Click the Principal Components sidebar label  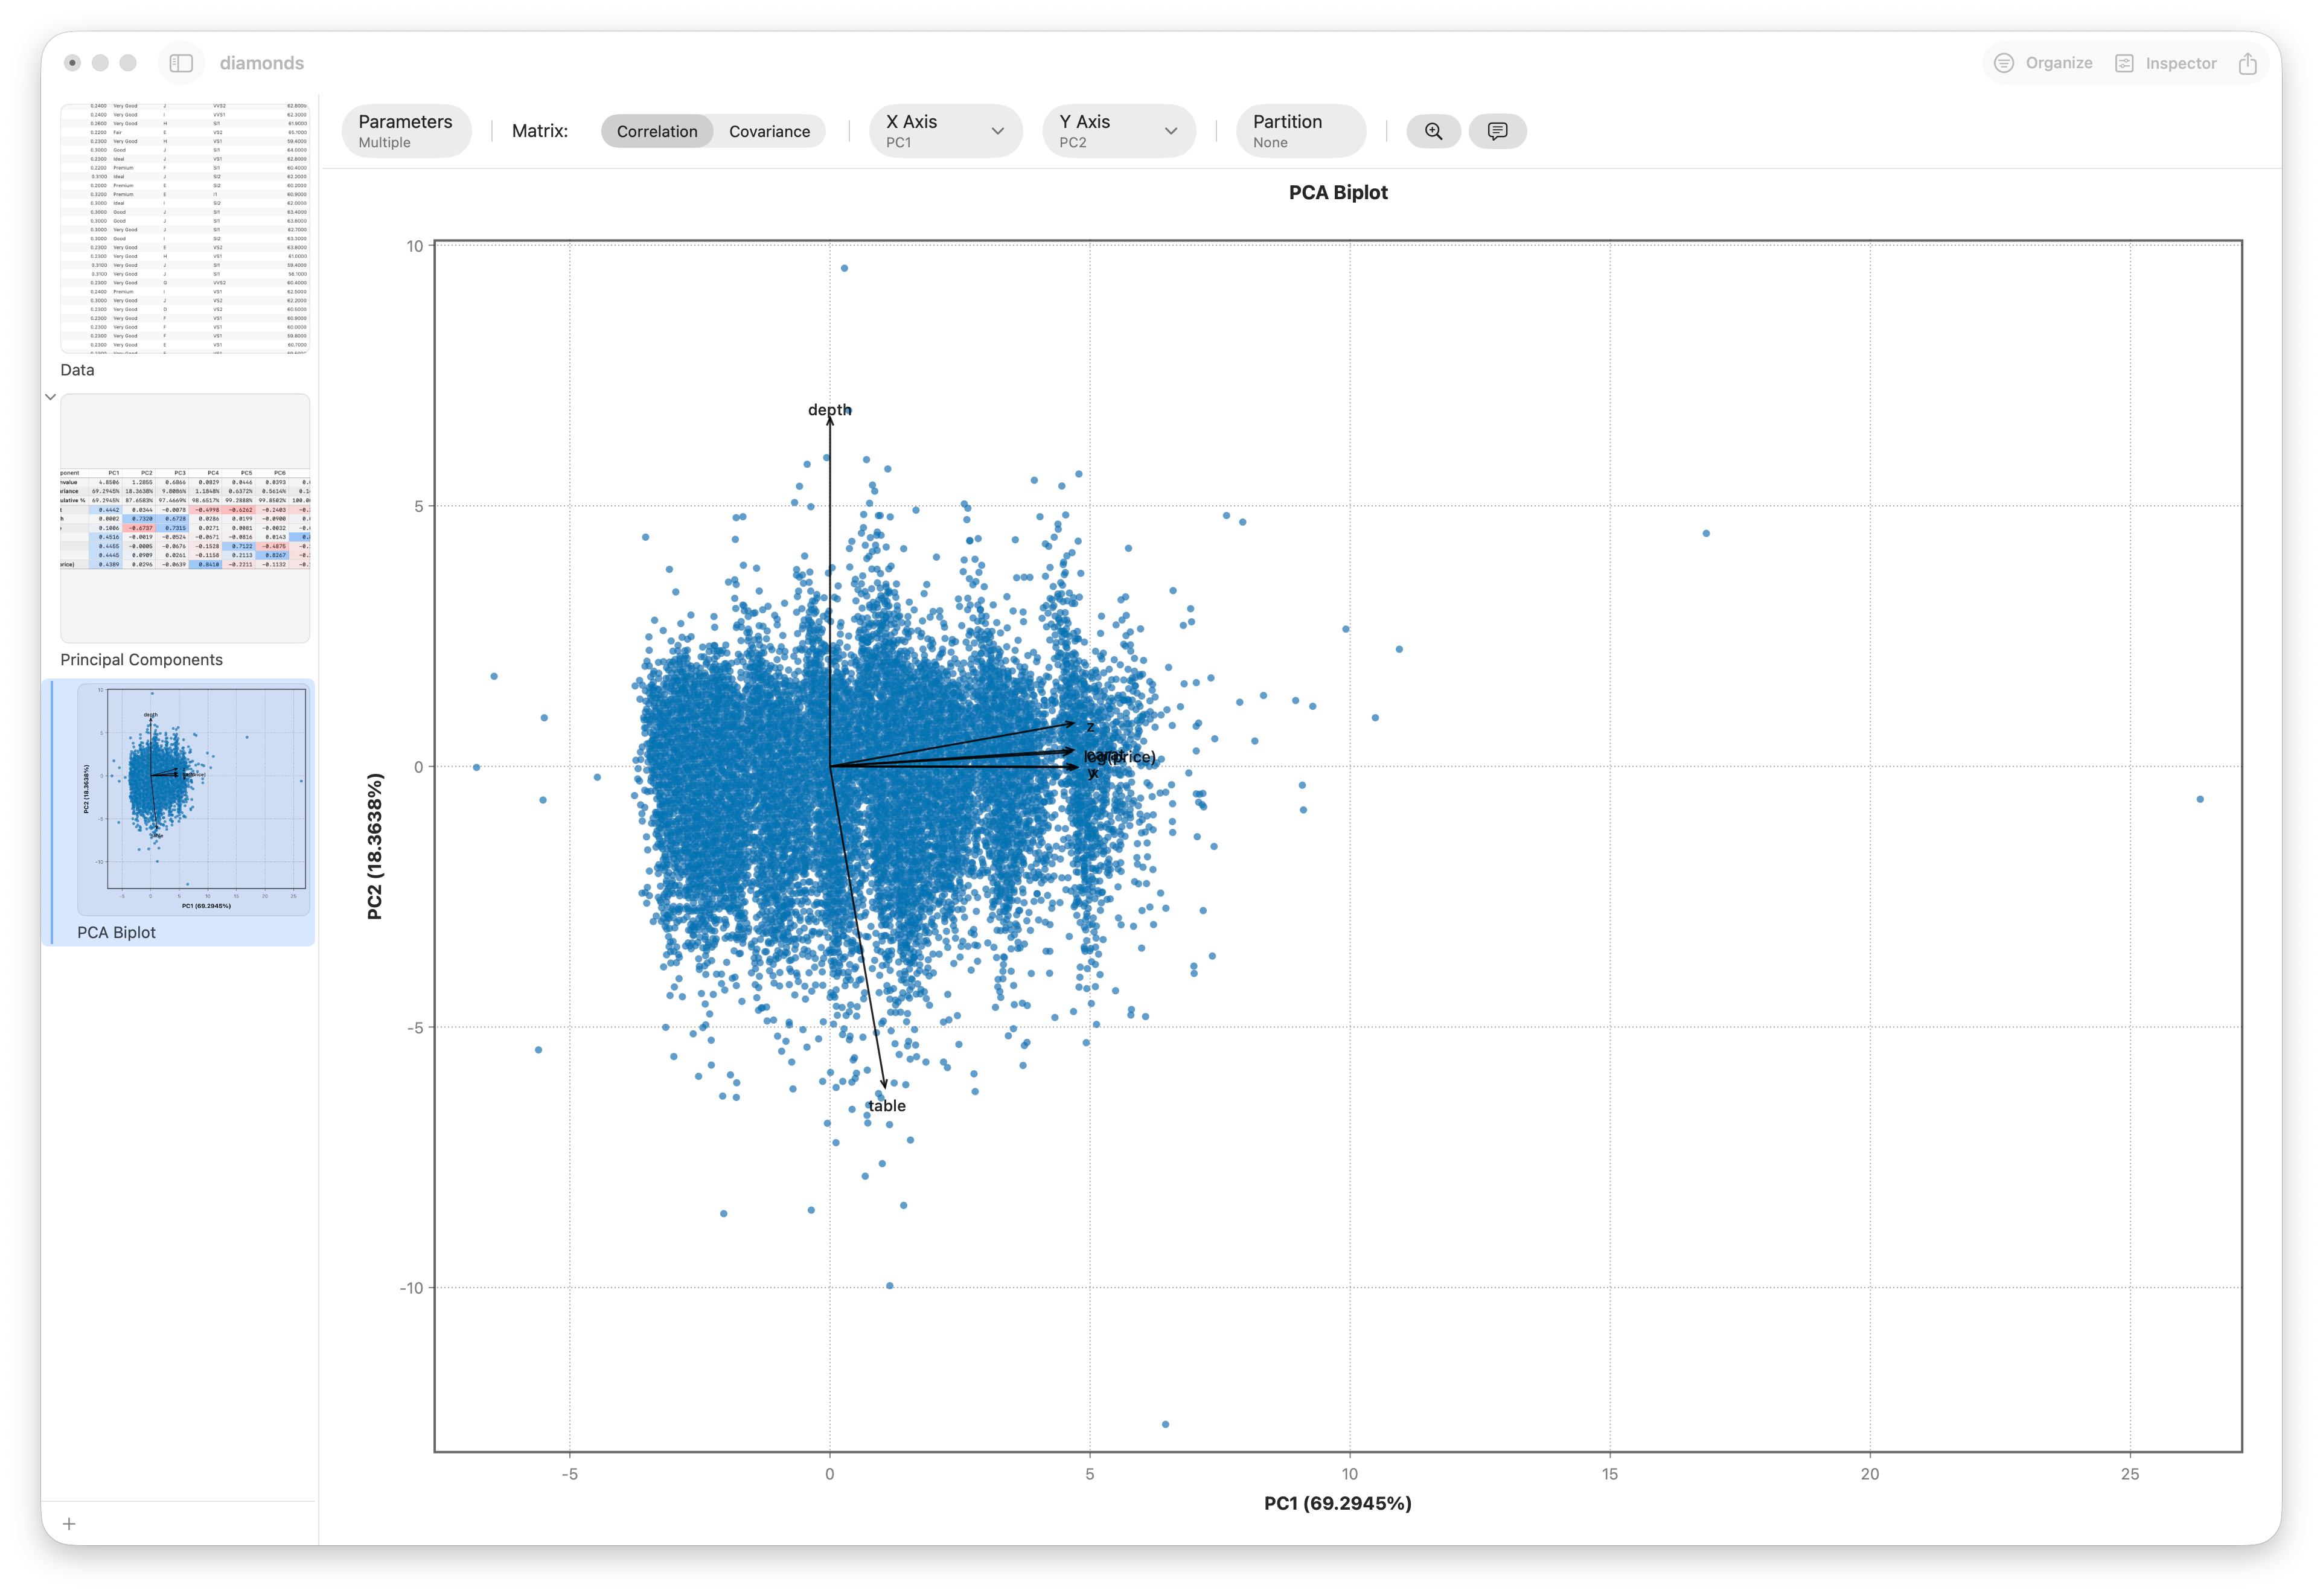(x=141, y=660)
